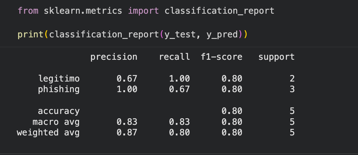Click the recall column header in output
This screenshot has height=155, width=358.
tap(174, 57)
